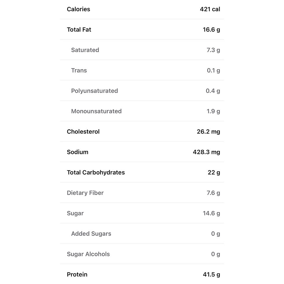Select the 26.2 mg cholesterol value
This screenshot has width=284, height=284.
point(208,132)
